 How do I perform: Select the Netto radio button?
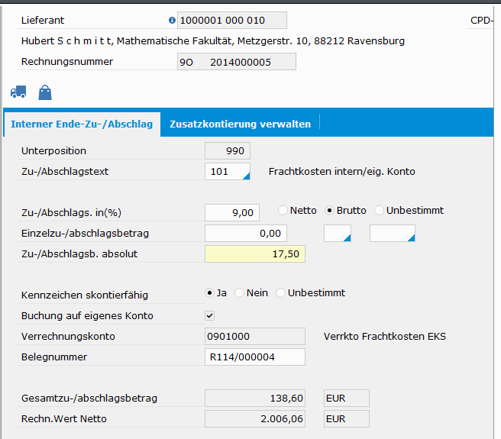(283, 211)
